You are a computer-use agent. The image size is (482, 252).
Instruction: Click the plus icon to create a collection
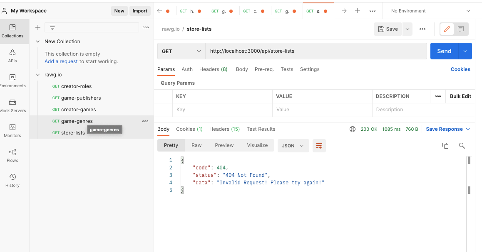(x=38, y=27)
